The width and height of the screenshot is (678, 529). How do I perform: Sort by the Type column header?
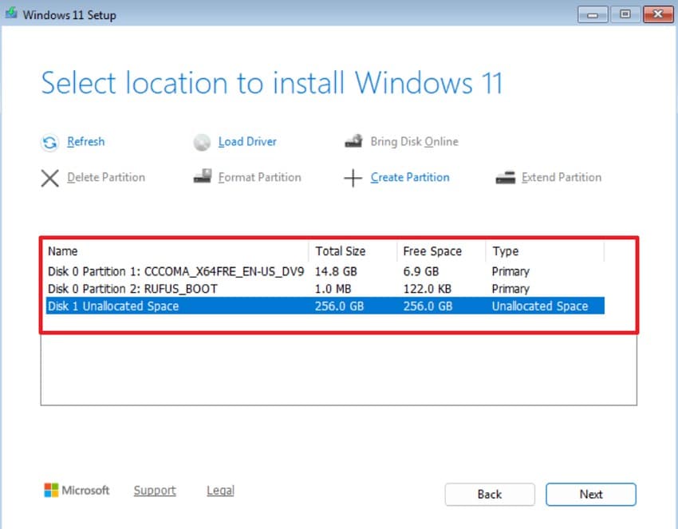coord(545,251)
